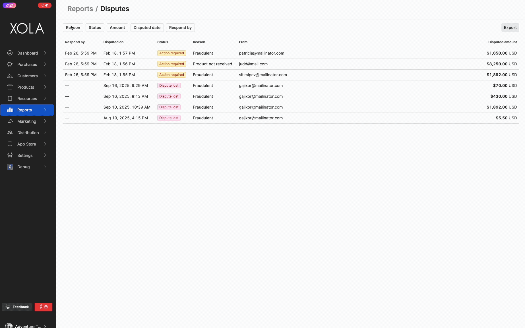The width and height of the screenshot is (525, 328).
Task: Select the Marketing megaphone icon
Action: click(x=10, y=121)
